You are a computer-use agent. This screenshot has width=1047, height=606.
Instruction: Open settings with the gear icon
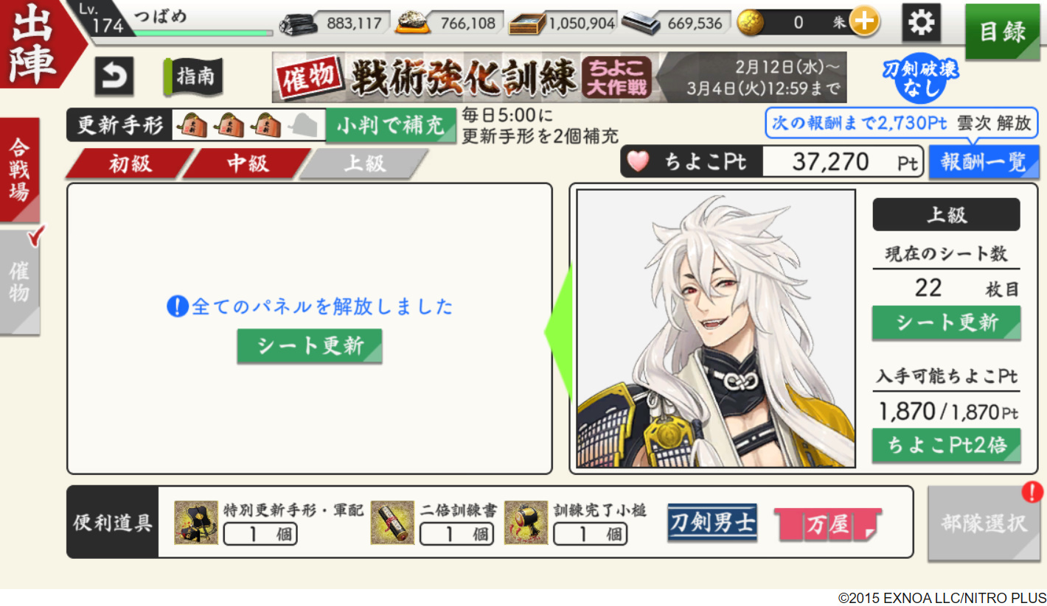(x=921, y=23)
